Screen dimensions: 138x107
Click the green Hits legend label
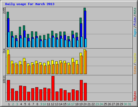135,11
